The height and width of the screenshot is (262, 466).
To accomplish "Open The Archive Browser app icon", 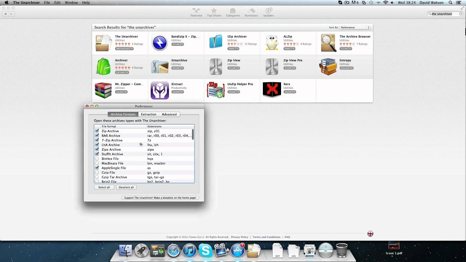I will click(x=328, y=43).
